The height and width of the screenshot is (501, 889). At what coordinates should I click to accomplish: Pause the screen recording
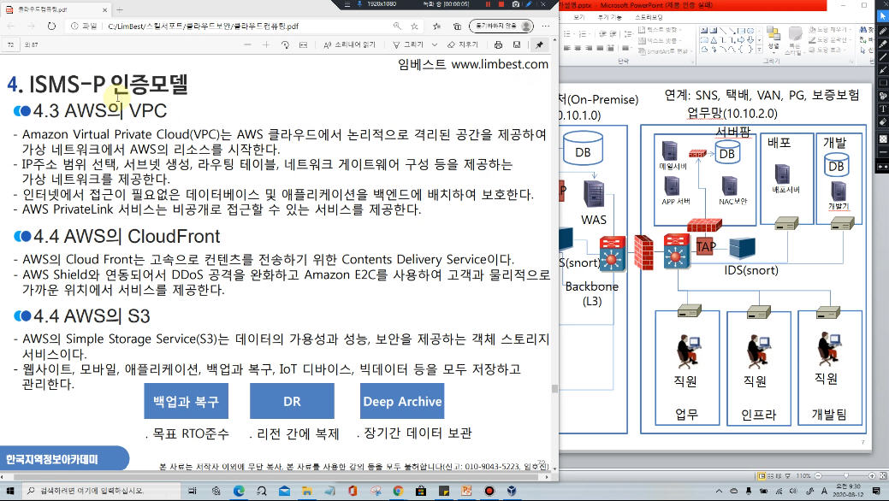489,4
